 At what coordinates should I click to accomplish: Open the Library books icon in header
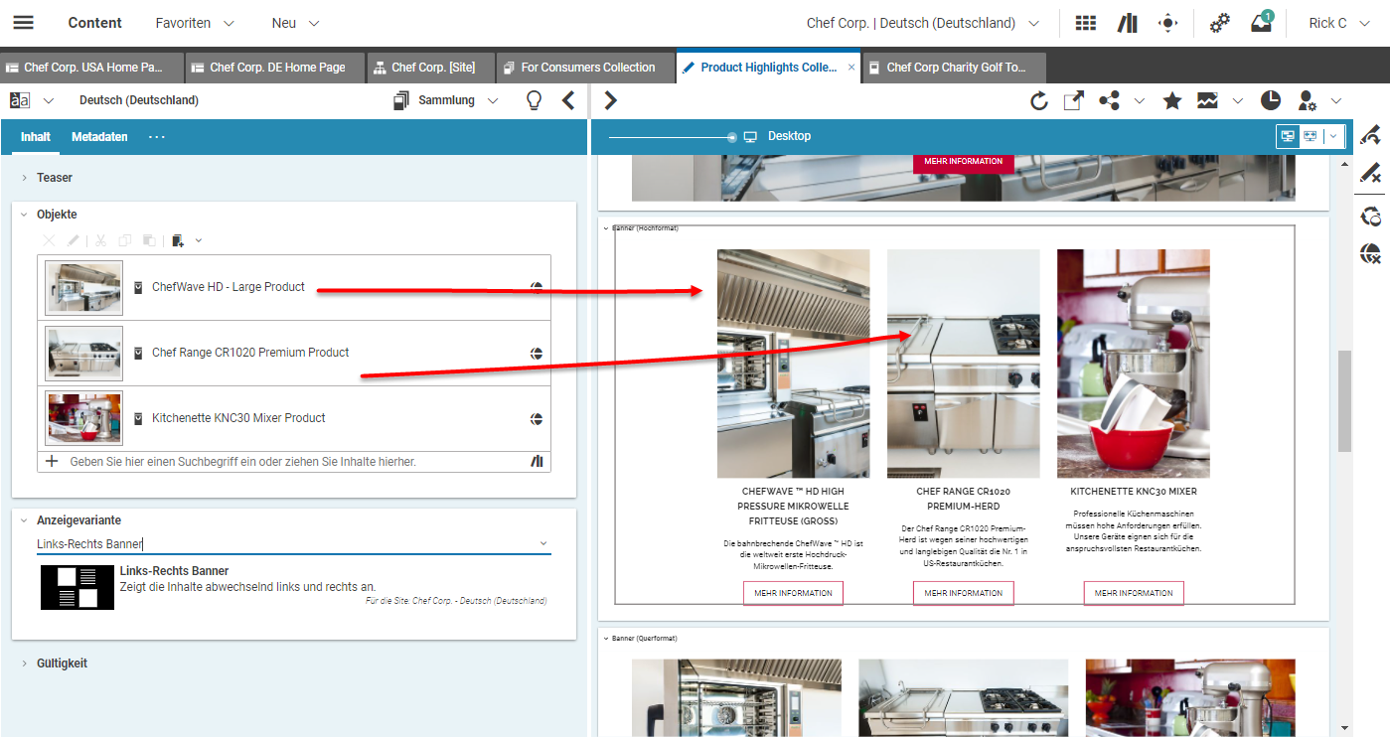point(1127,23)
